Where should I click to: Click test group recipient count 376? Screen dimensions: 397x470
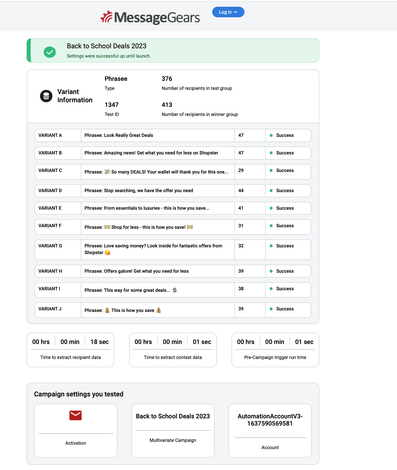point(167,79)
